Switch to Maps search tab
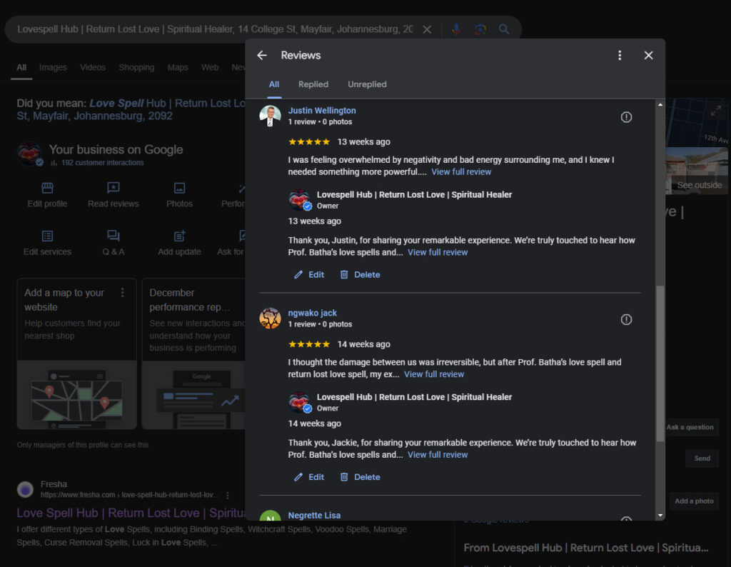731x567 pixels. pyautogui.click(x=178, y=68)
